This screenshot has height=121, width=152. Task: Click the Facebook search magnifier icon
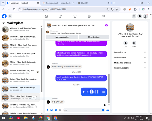pyautogui.click(x=10, y=16)
